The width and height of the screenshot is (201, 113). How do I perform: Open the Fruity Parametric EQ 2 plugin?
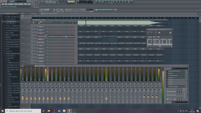click(x=176, y=71)
